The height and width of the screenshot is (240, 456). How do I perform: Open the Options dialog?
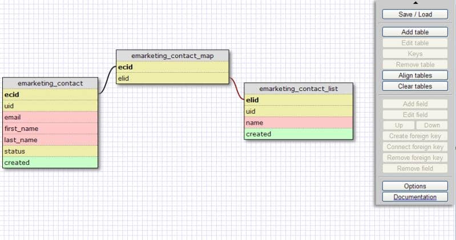tap(415, 186)
